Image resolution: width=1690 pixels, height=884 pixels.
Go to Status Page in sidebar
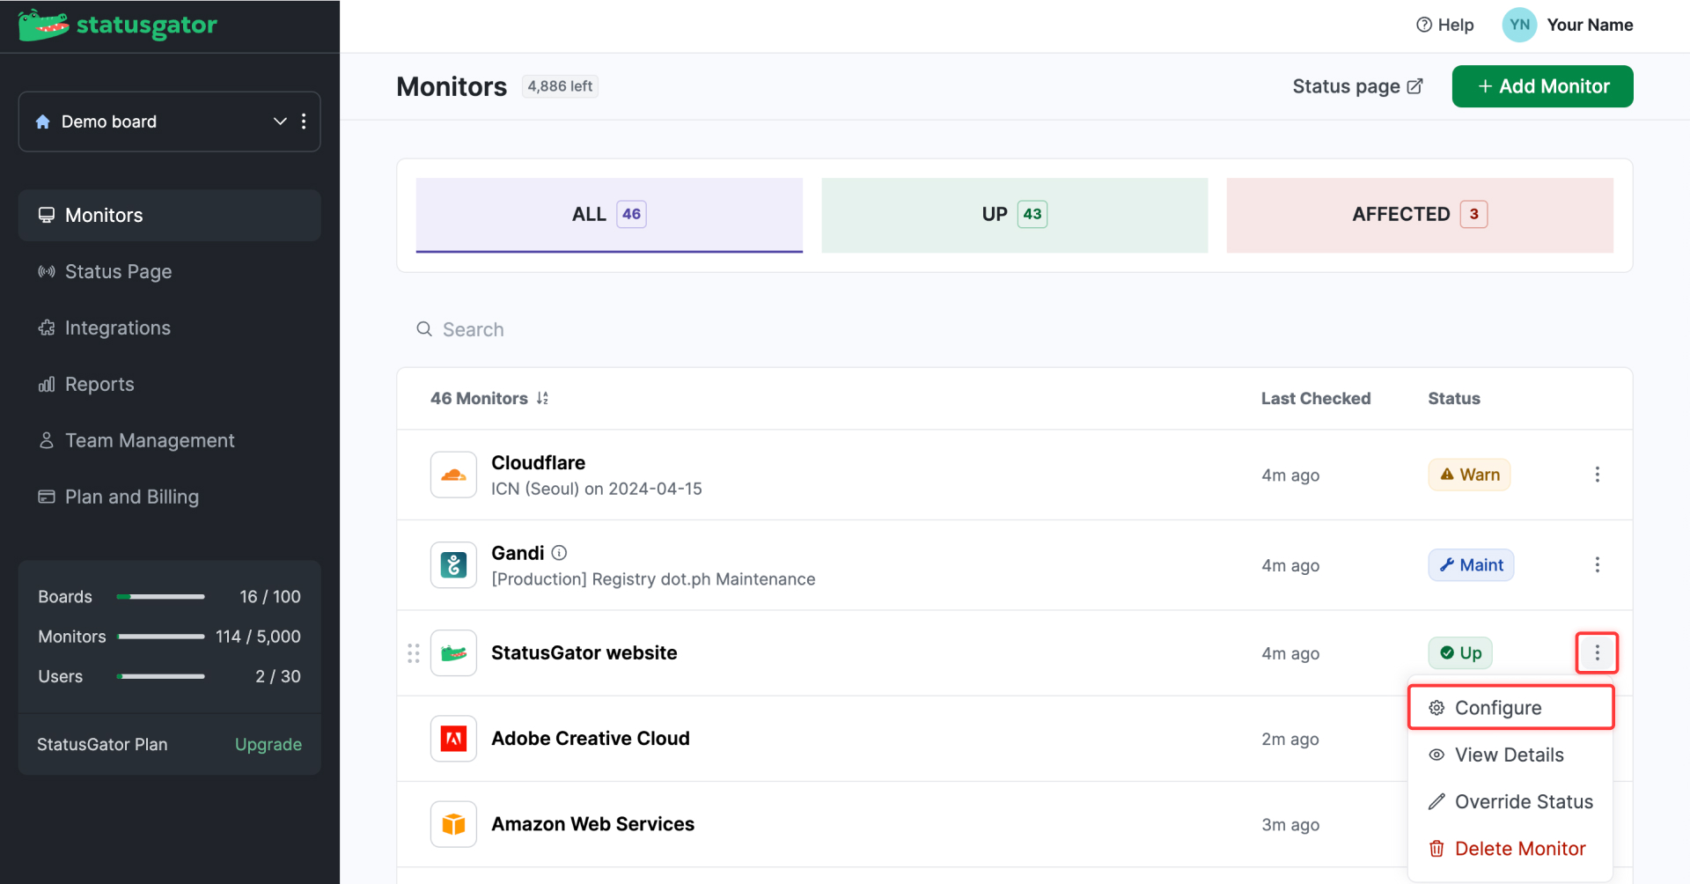click(169, 272)
